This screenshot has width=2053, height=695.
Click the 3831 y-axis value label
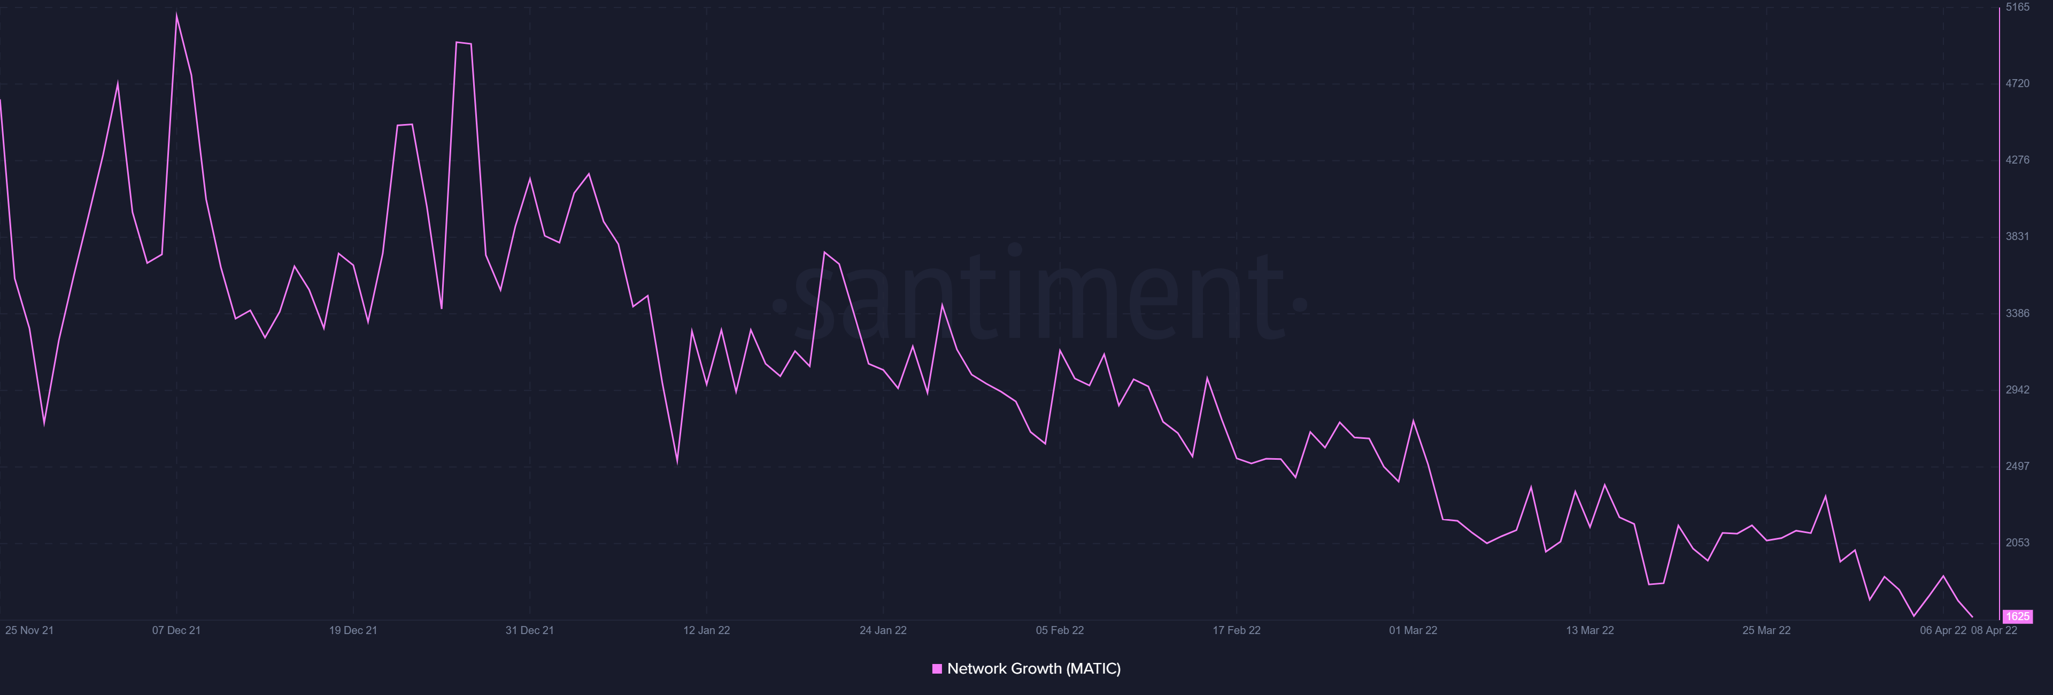click(x=2018, y=237)
